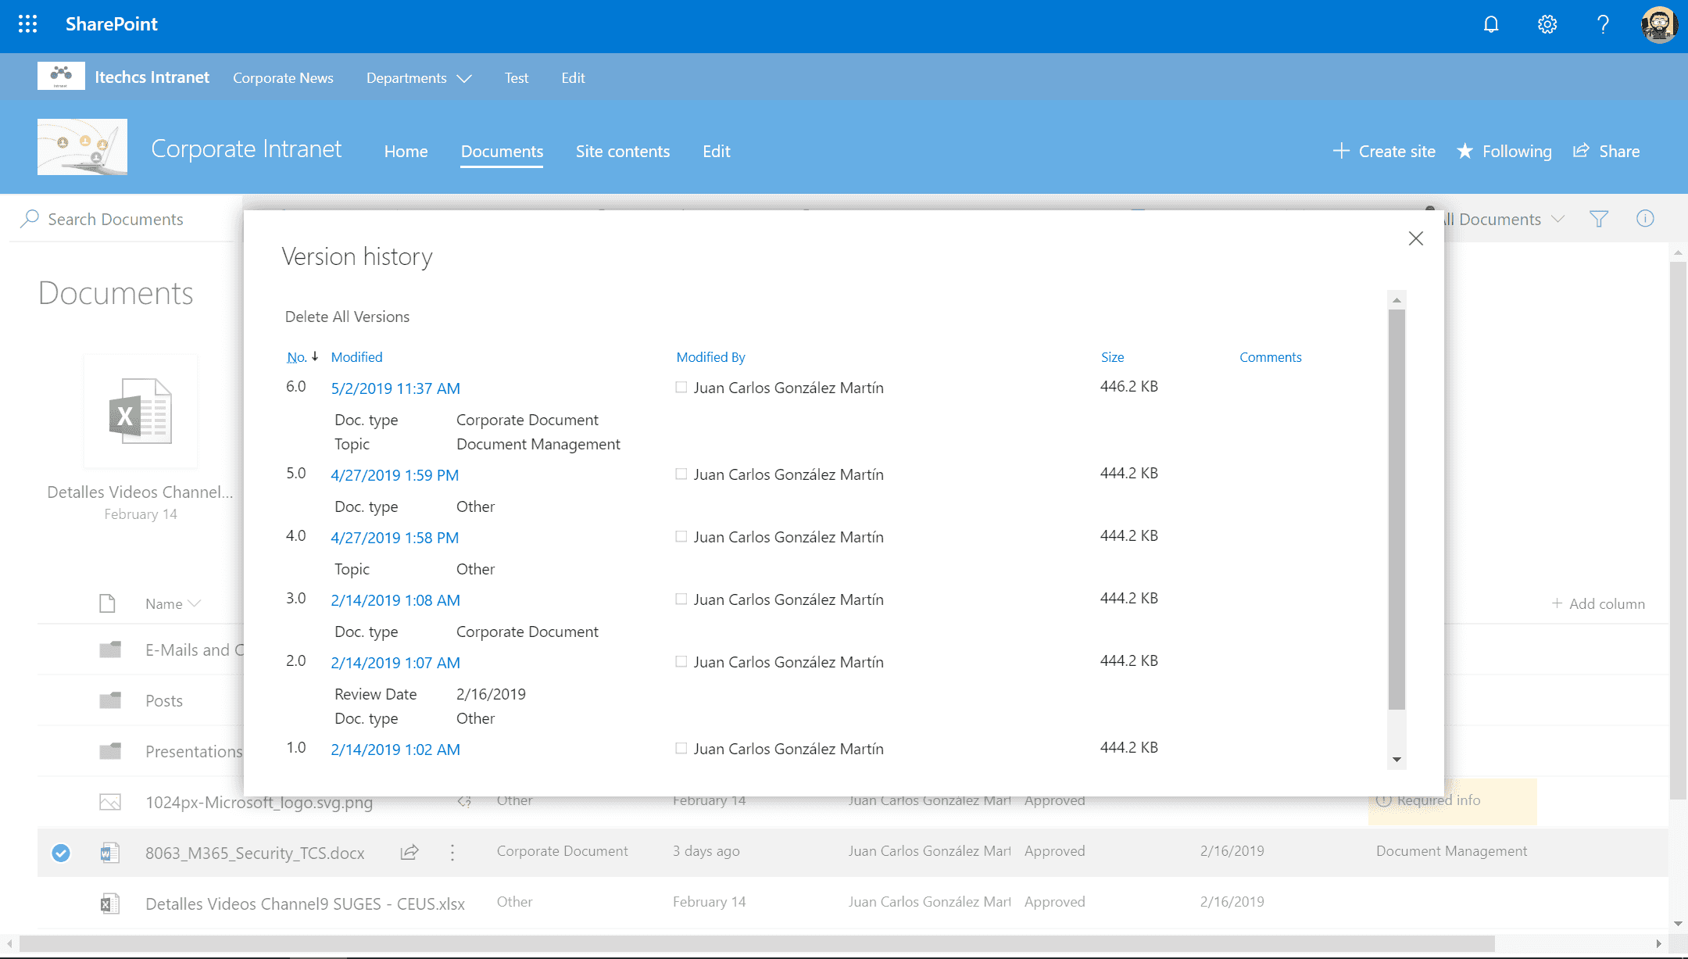Click the search magnifier icon
The width and height of the screenshot is (1688, 959).
30,219
